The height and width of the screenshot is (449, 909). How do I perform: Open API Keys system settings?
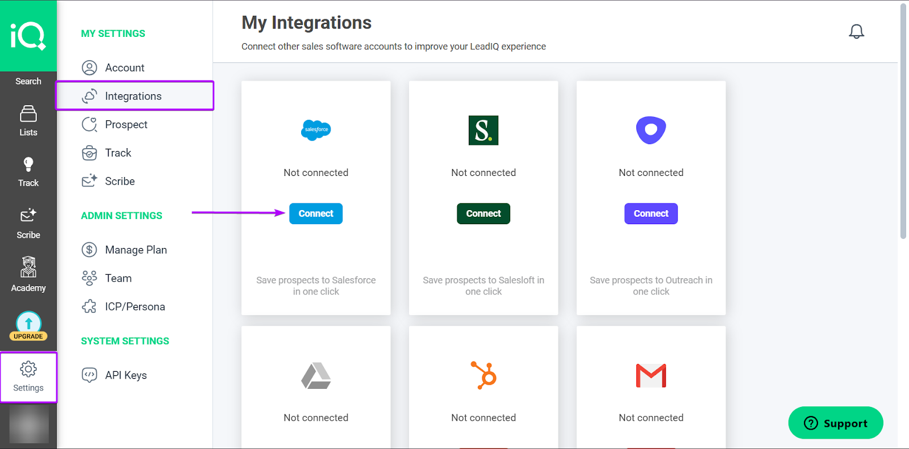(x=126, y=375)
